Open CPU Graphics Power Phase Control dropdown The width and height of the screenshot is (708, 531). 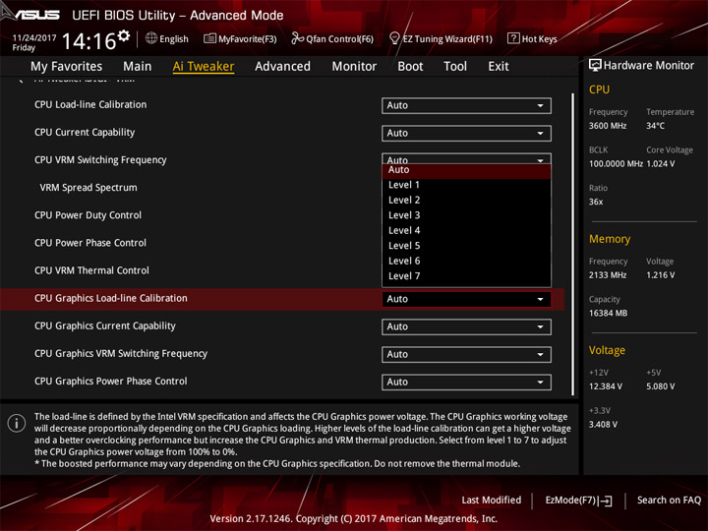pos(466,382)
